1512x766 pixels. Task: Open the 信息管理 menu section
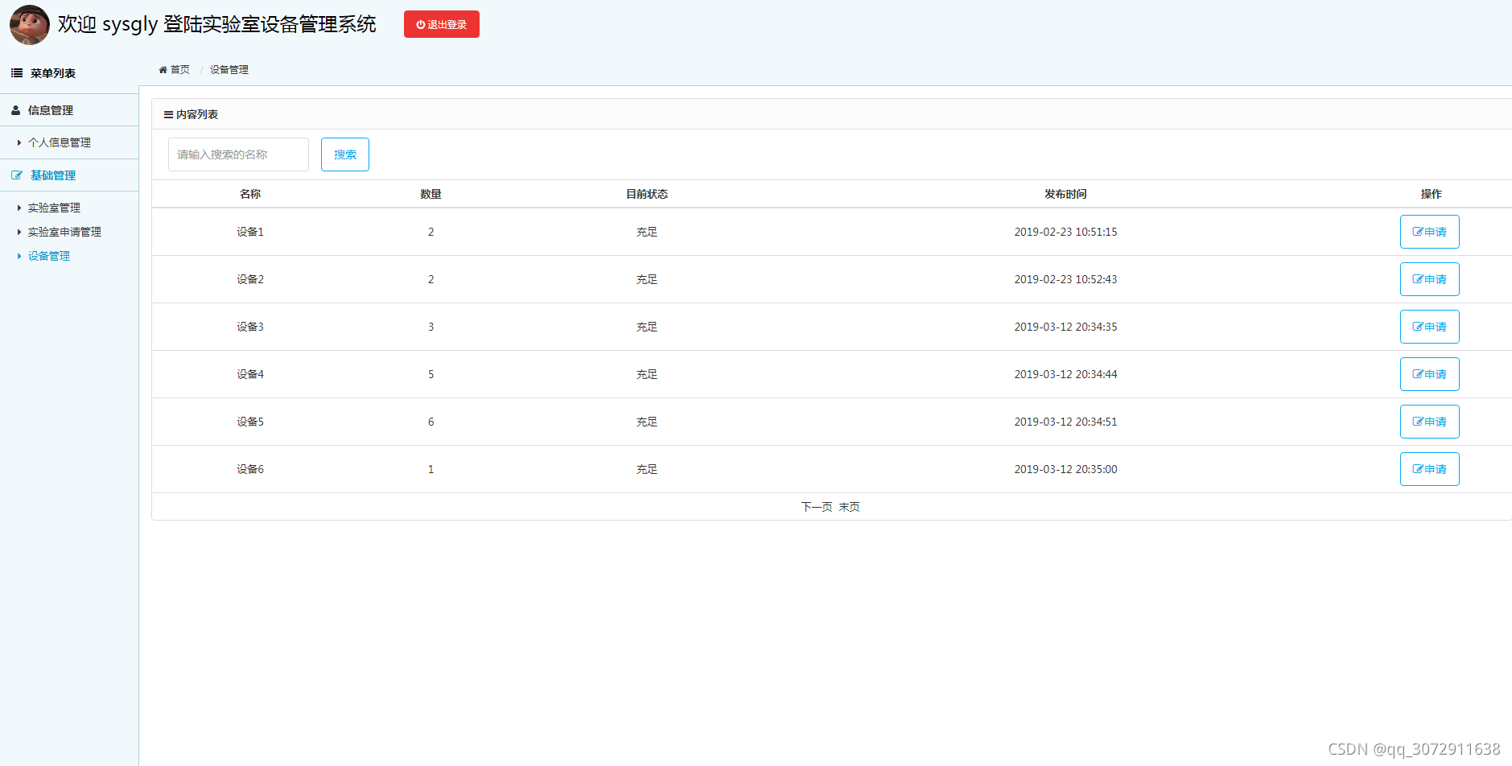51,110
